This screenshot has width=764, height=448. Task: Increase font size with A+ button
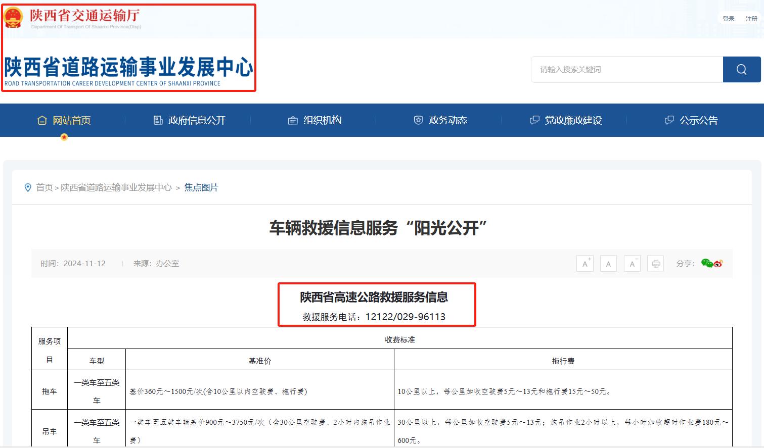[585, 263]
